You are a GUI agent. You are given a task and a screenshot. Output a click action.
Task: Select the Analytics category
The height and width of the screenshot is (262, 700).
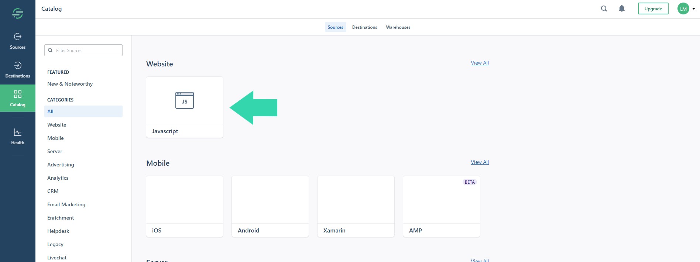[x=58, y=178]
